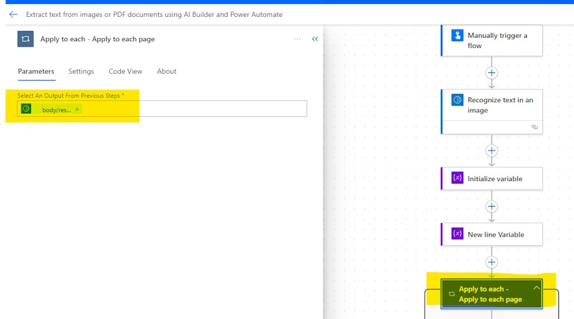Viewport: 574px width, 319px height.
Task: Select the Manually trigger a flow card
Action: click(x=492, y=41)
